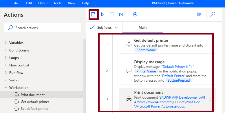Stop the flow with the square icon
Image resolution: width=225 pixels, height=113 pixels.
tap(112, 14)
